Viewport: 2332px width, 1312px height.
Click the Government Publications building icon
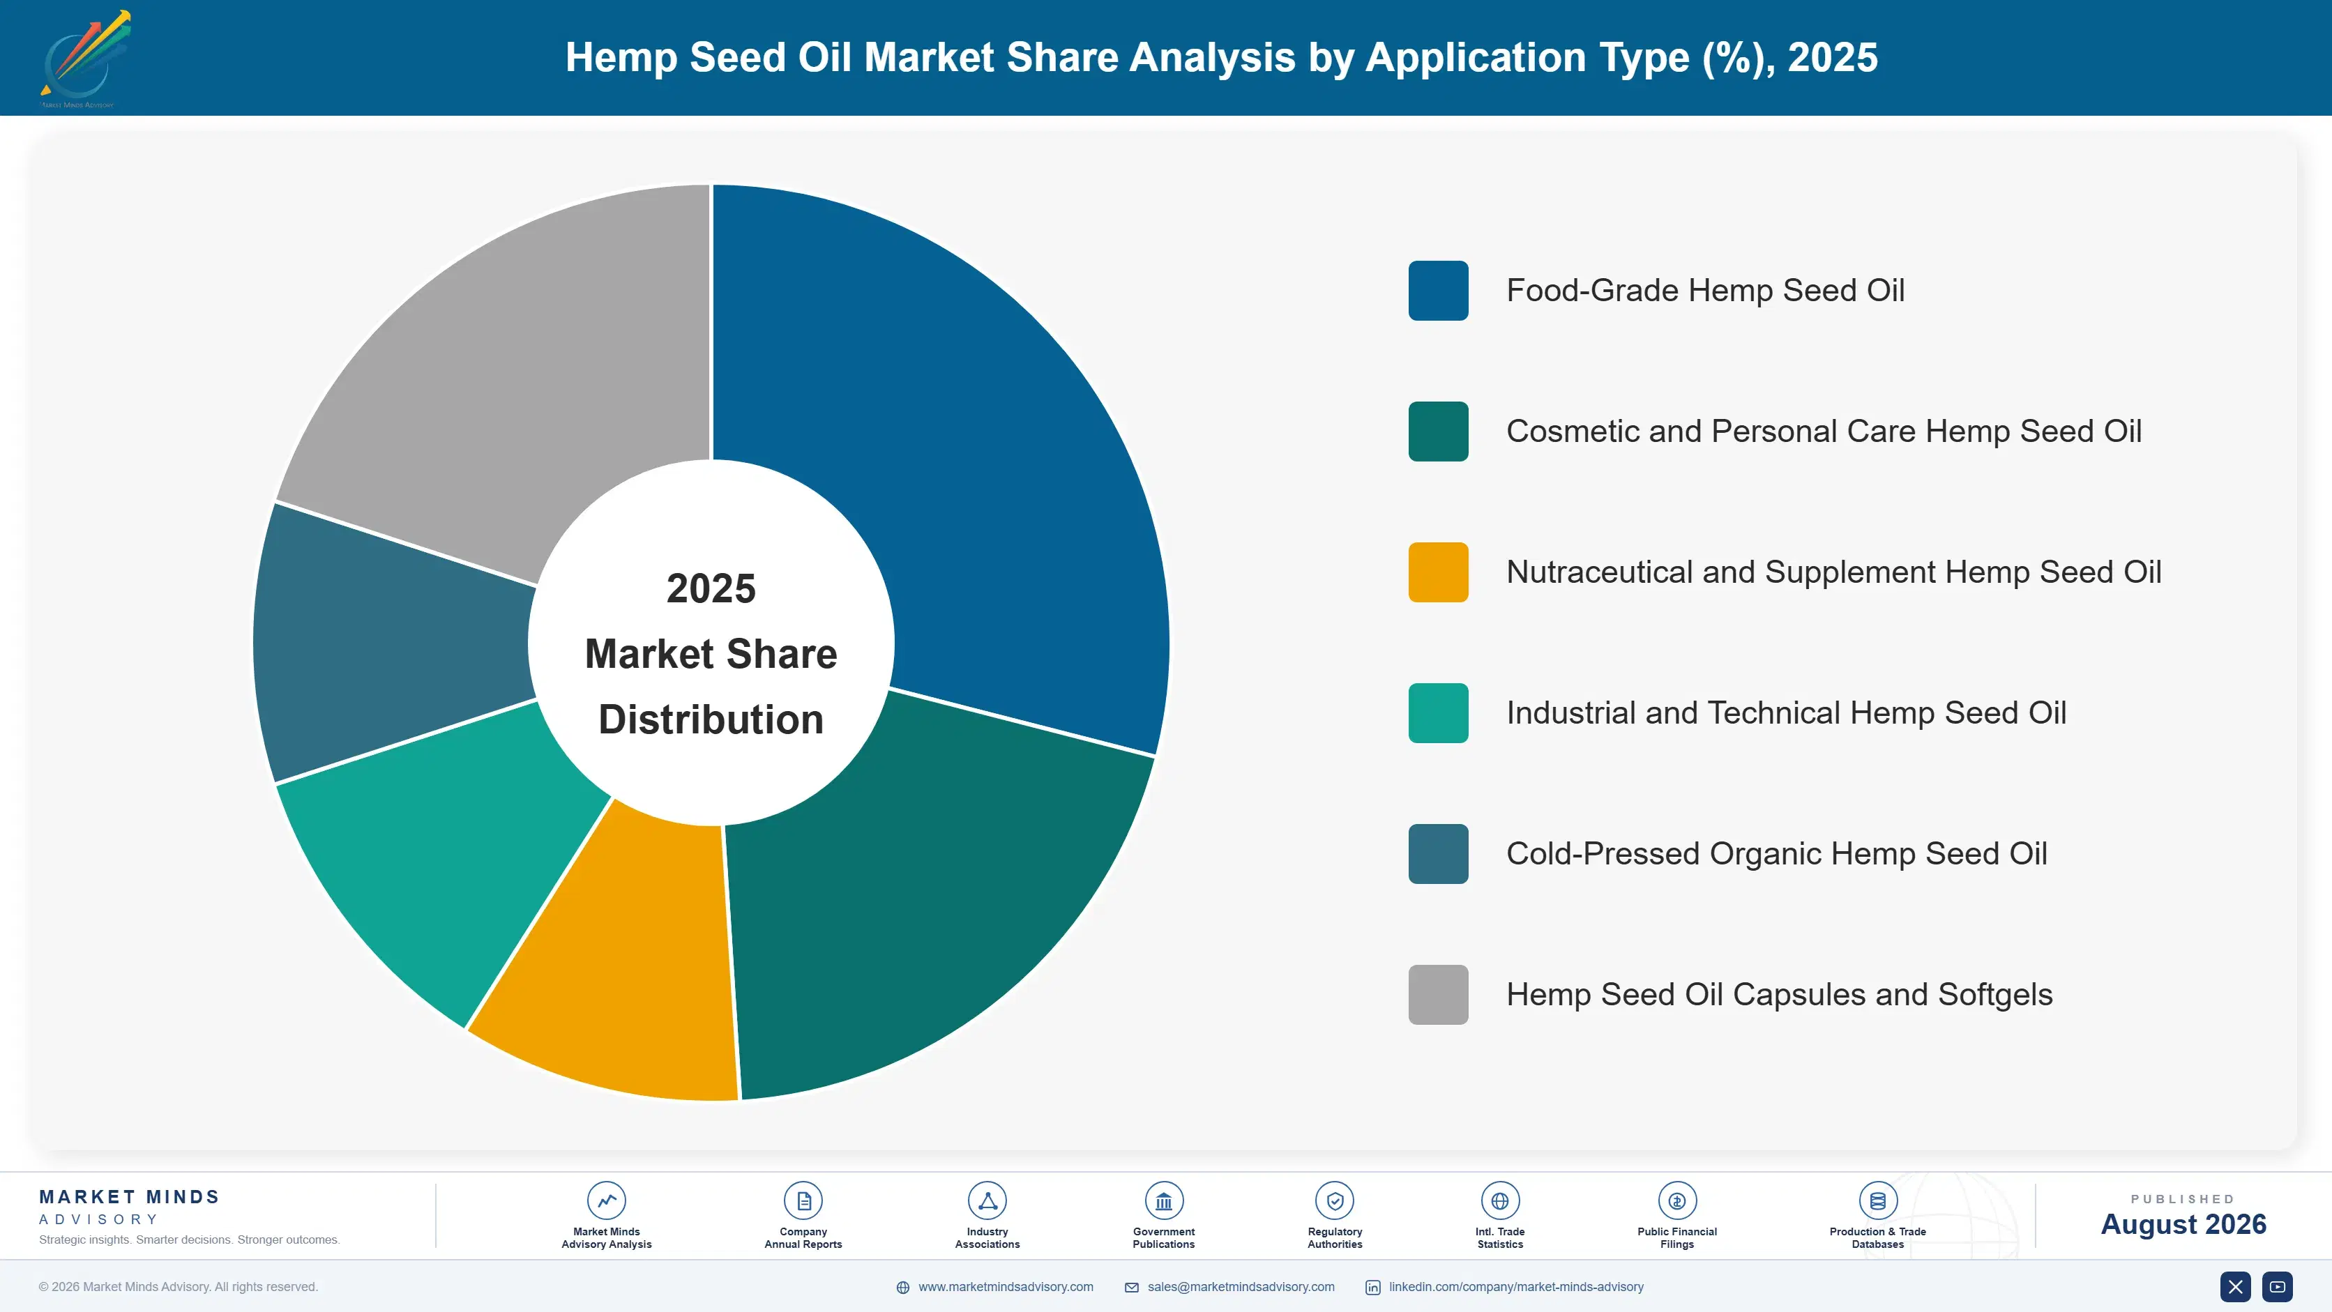(1163, 1200)
